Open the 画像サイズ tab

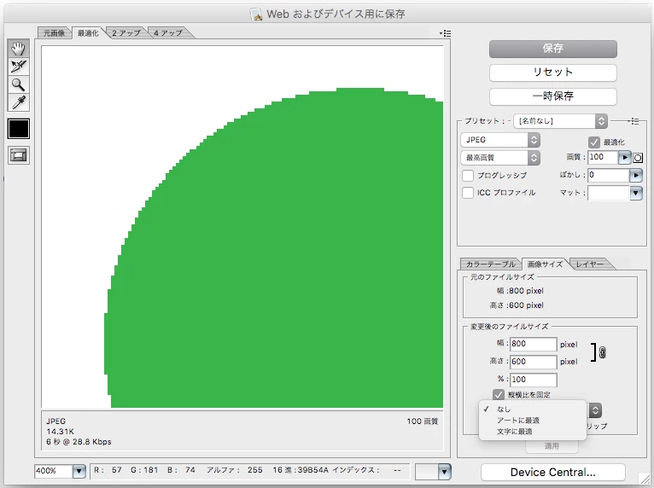[545, 264]
